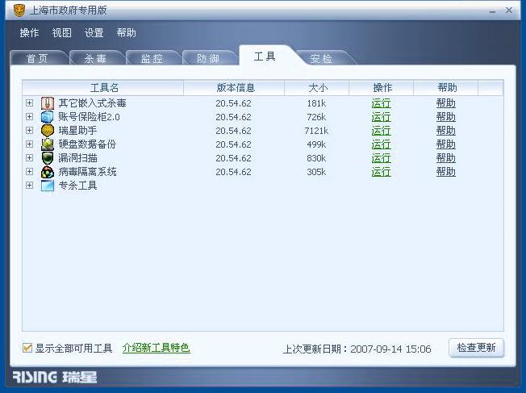Switch to the 防御 tab
The height and width of the screenshot is (393, 526).
point(208,58)
